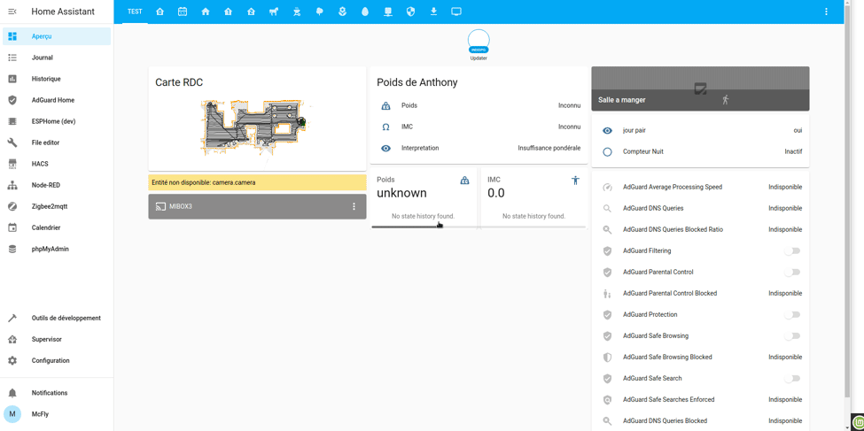
Task: Open the McFly user profile
Action: (x=57, y=414)
